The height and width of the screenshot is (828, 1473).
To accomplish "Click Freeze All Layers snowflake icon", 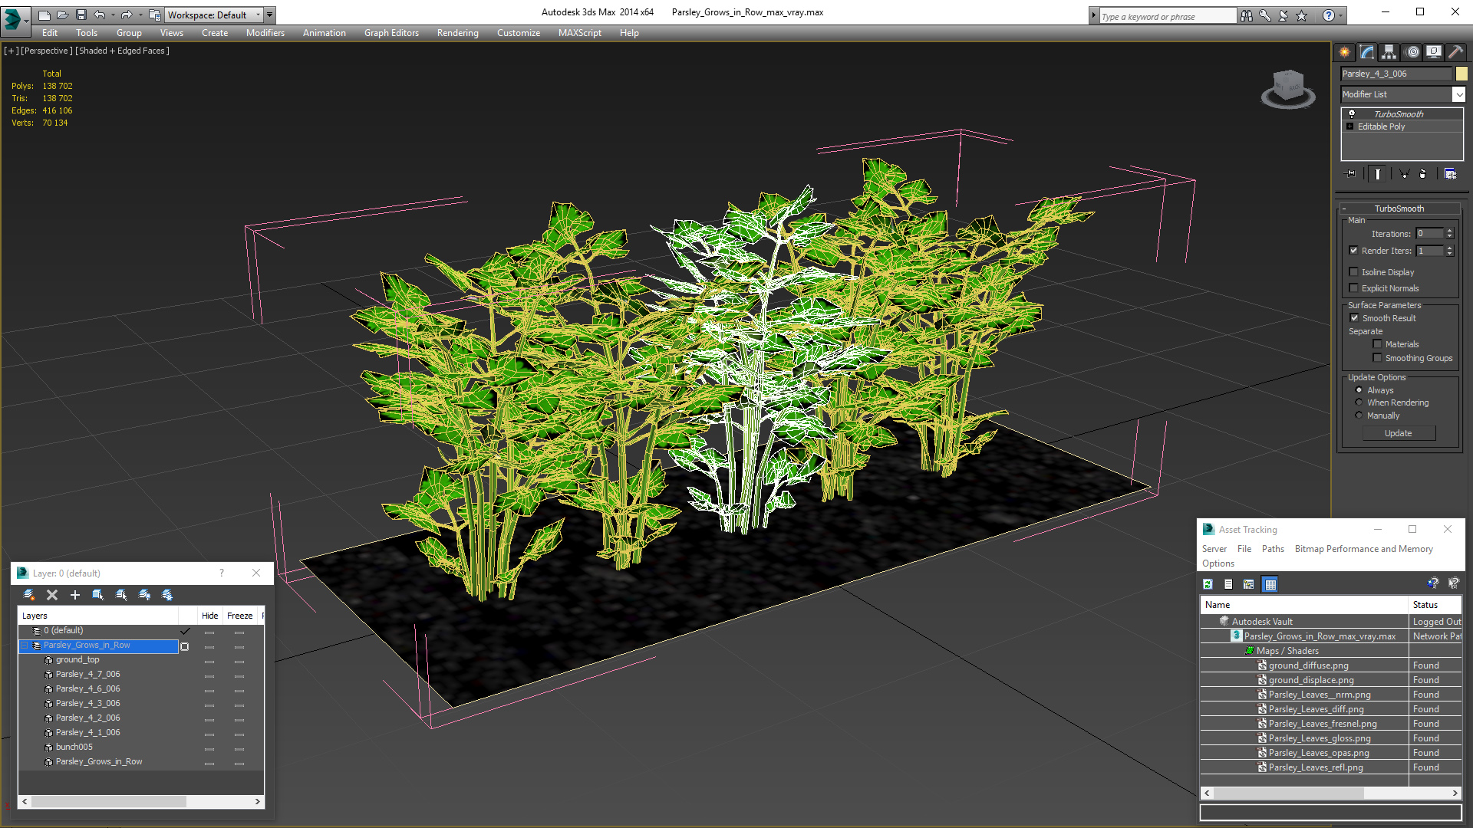I will (167, 595).
